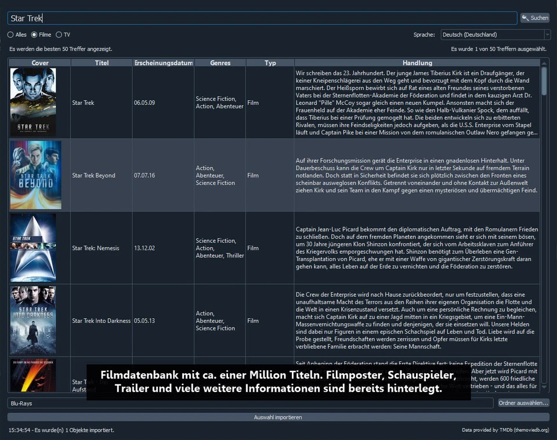Click the 'Auswahl importieren' button

pyautogui.click(x=278, y=417)
